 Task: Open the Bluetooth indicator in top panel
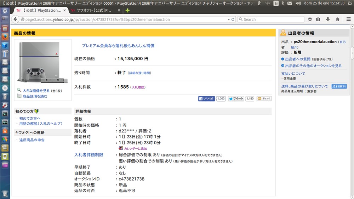282,3
